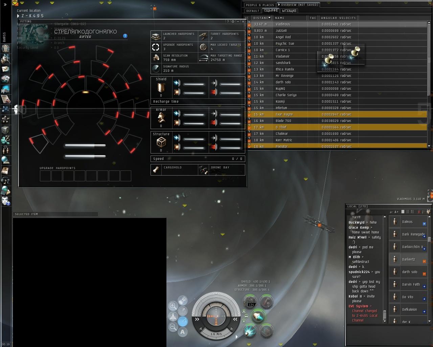Open the Corporation stars icon in the sidebar

click(x=5, y=119)
